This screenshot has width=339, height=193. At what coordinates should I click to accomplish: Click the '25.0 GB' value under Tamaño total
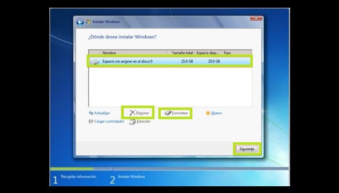click(x=187, y=61)
